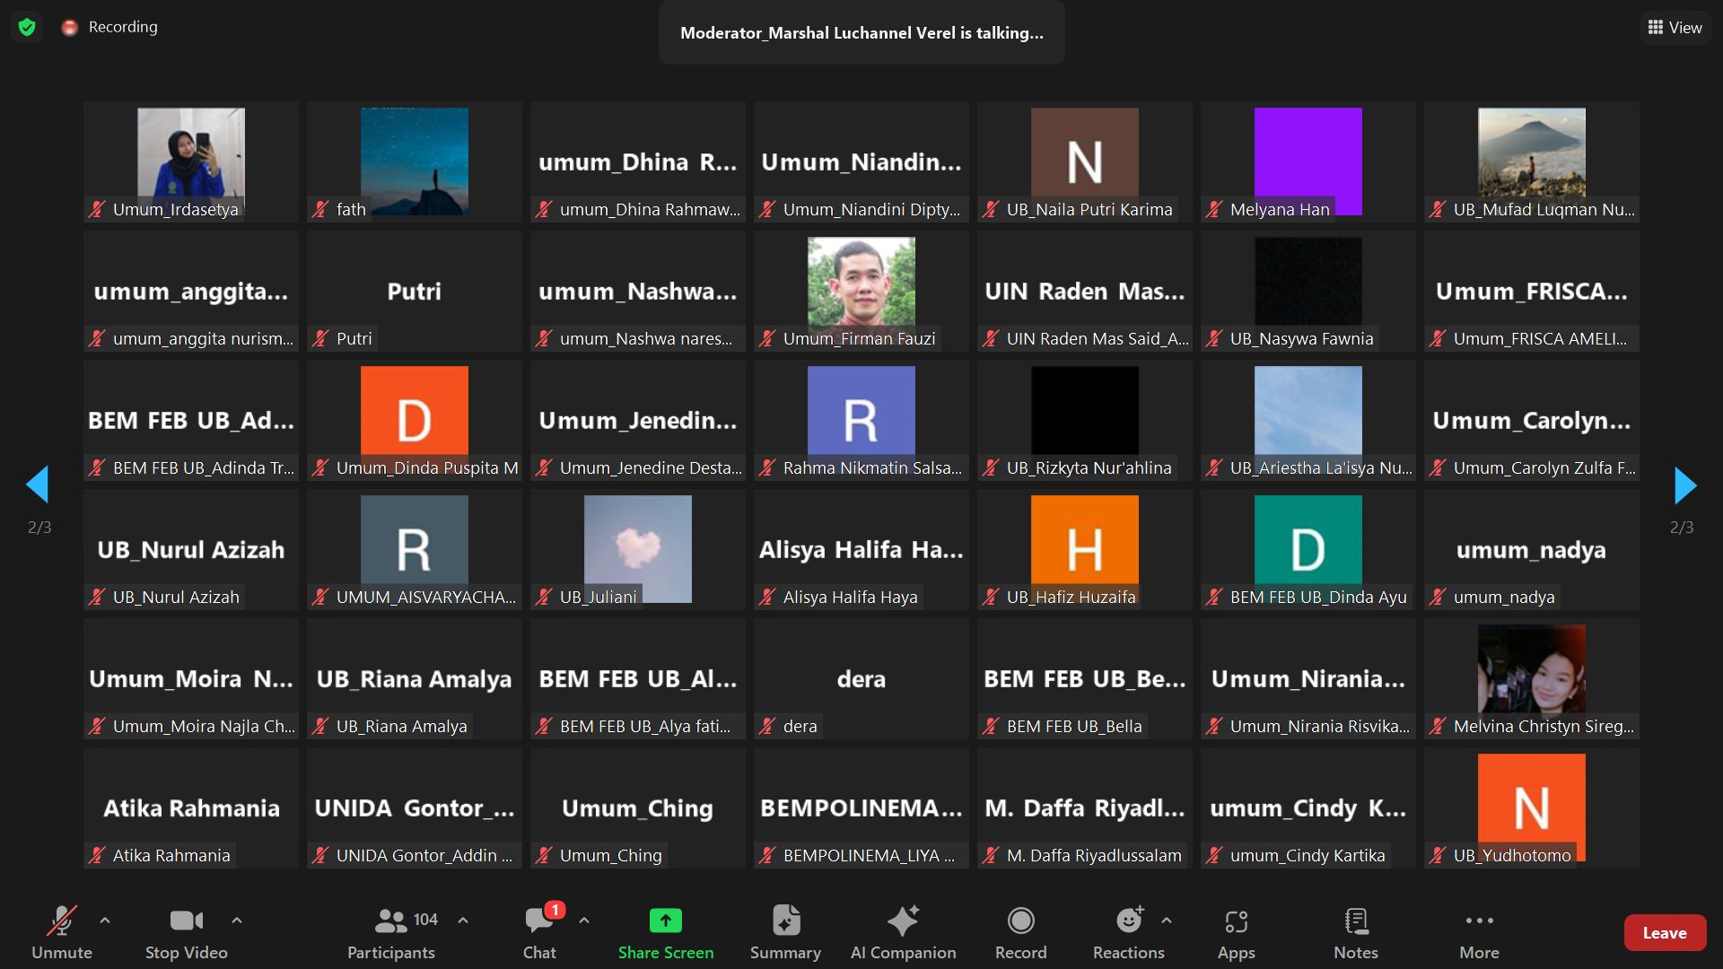The height and width of the screenshot is (969, 1723).
Task: Click the Share Screen icon
Action: click(x=665, y=921)
